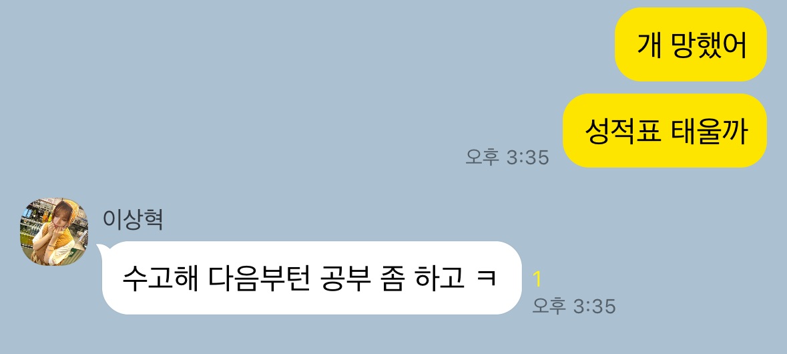Image resolution: width=787 pixels, height=354 pixels.
Task: Click the 'ㅋ' character ending the reply
Action: click(x=487, y=279)
